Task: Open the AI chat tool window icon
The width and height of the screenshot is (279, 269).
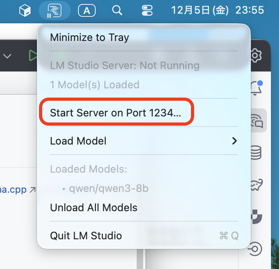Action: [x=256, y=120]
